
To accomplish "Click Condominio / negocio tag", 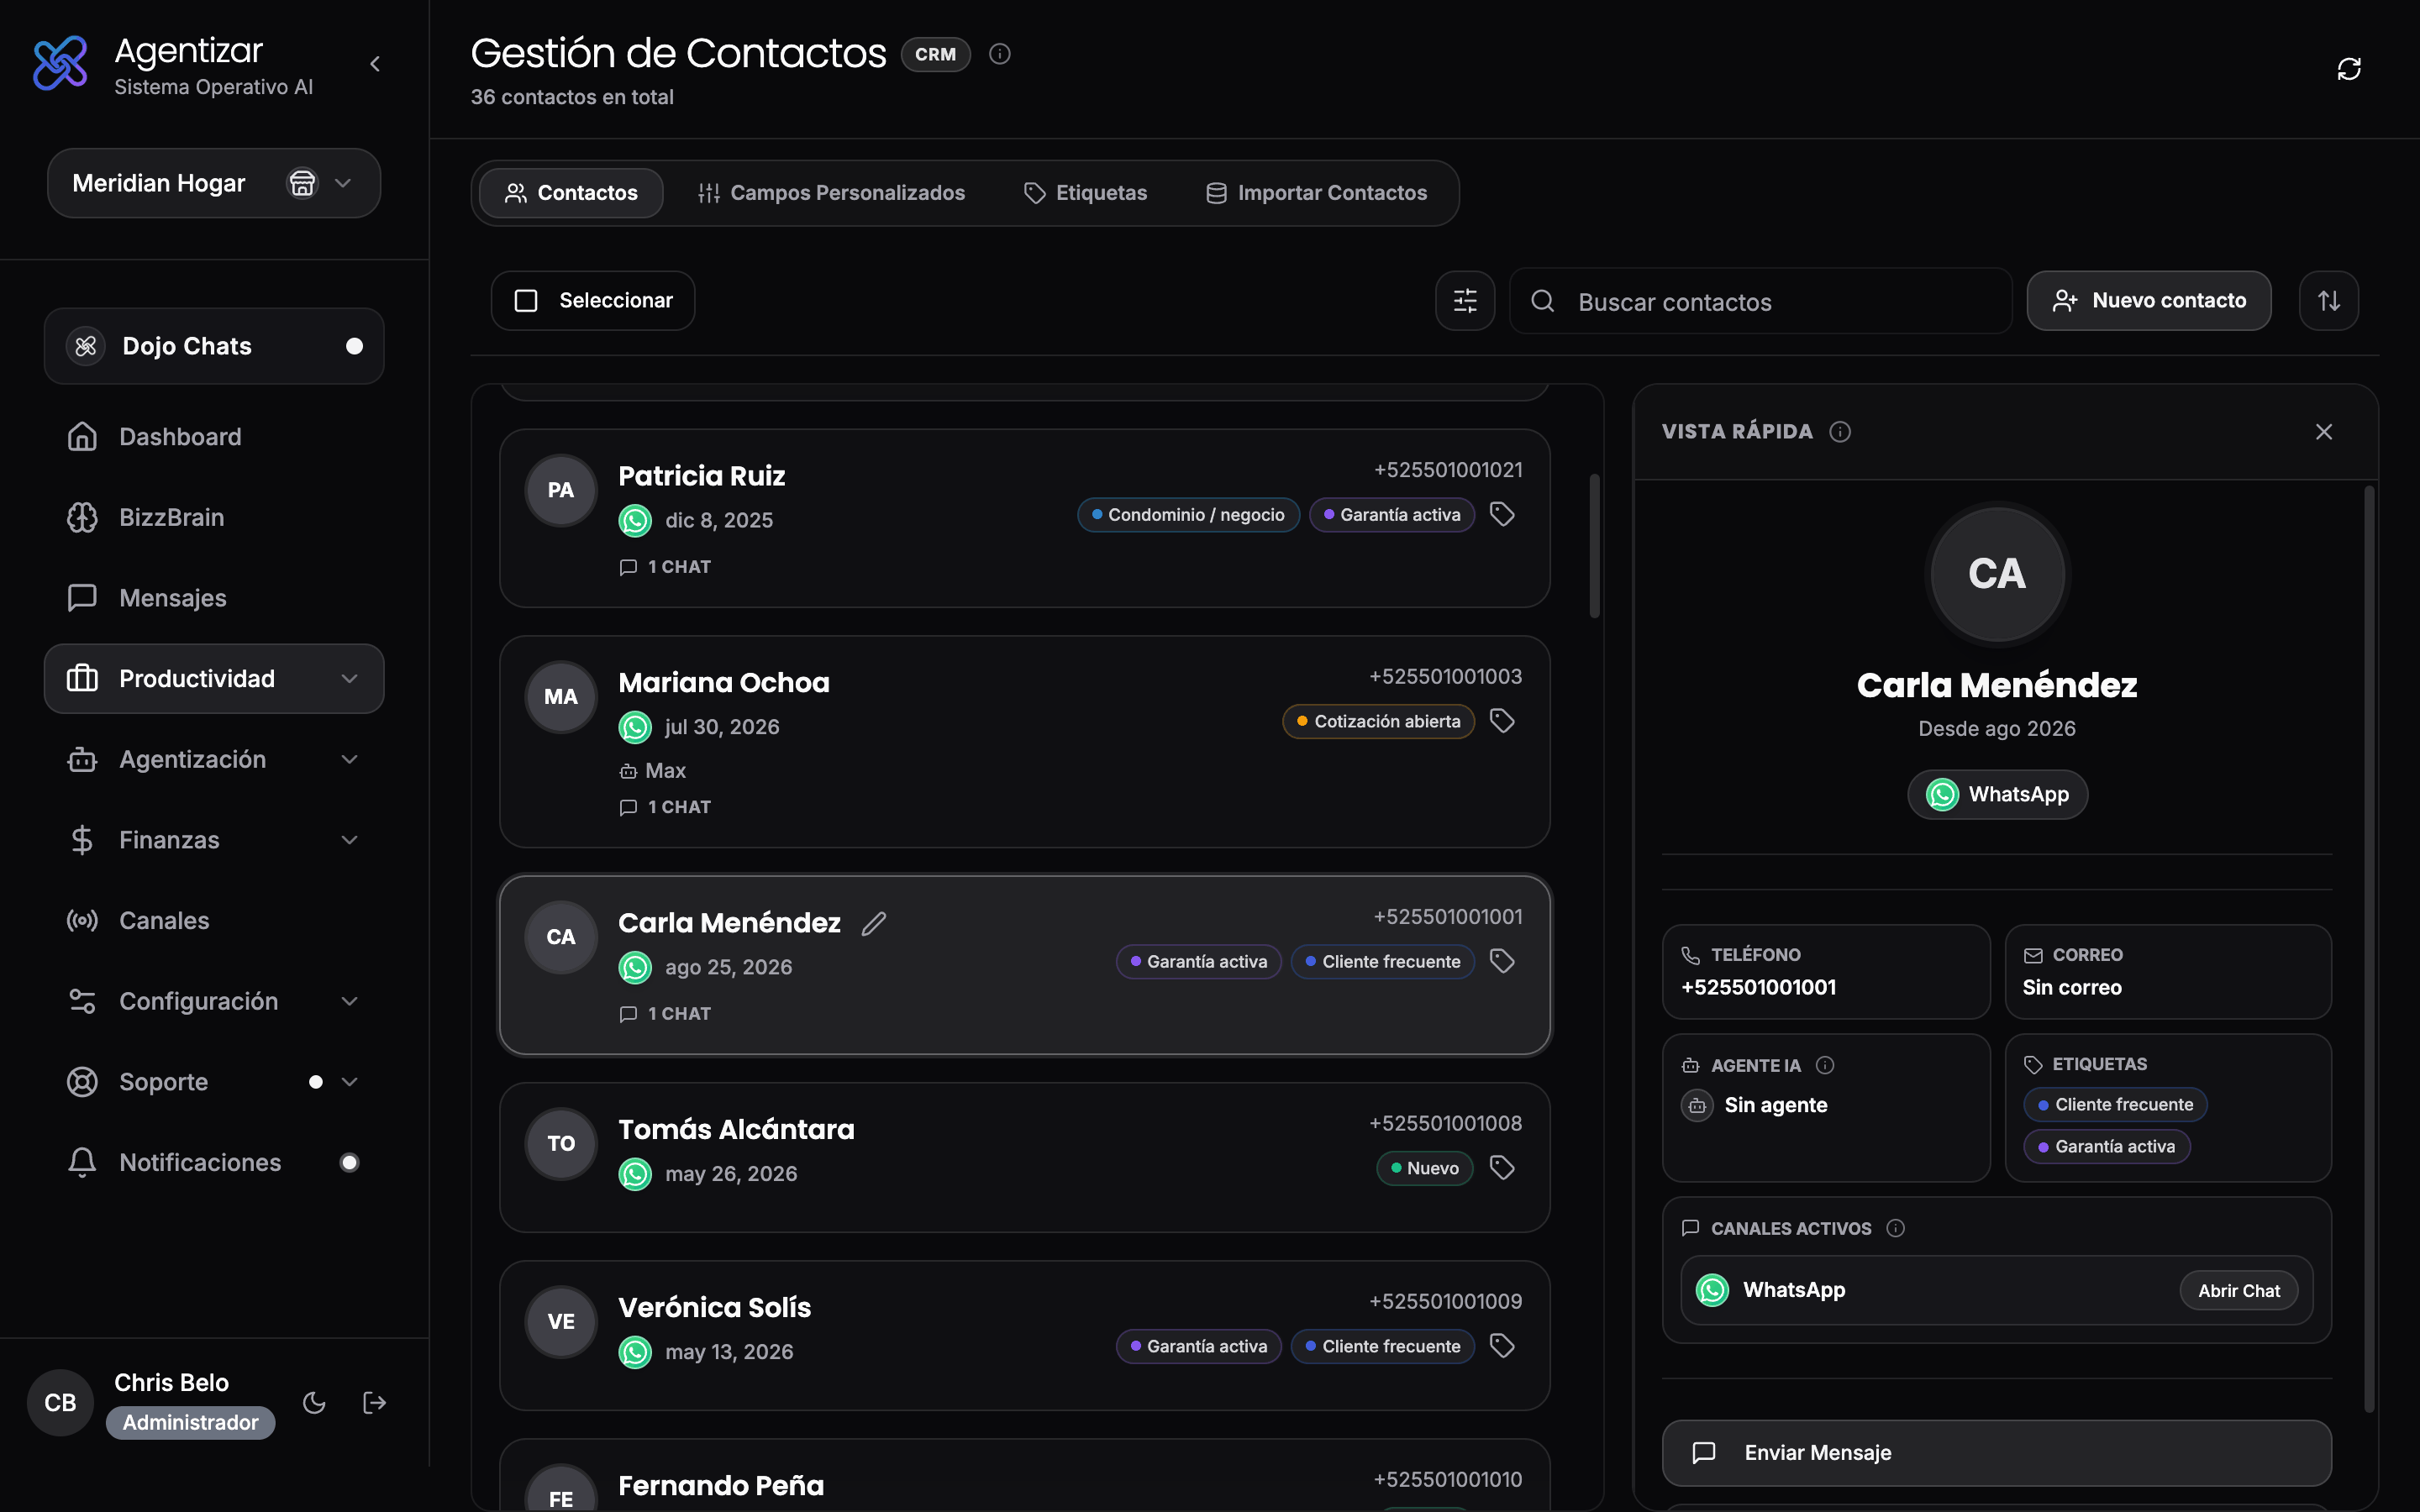I will tap(1188, 515).
